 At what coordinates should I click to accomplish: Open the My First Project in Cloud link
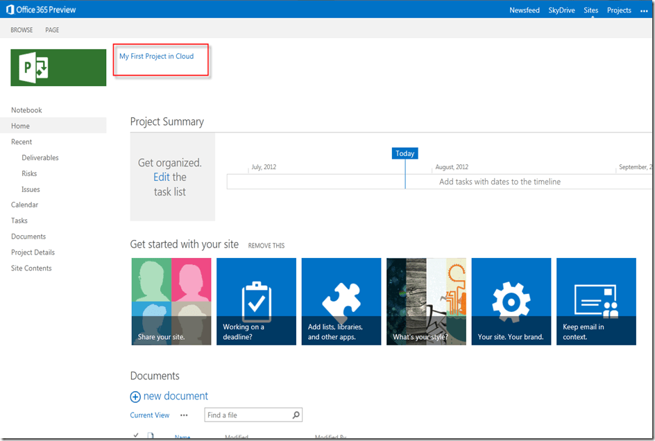pyautogui.click(x=156, y=56)
